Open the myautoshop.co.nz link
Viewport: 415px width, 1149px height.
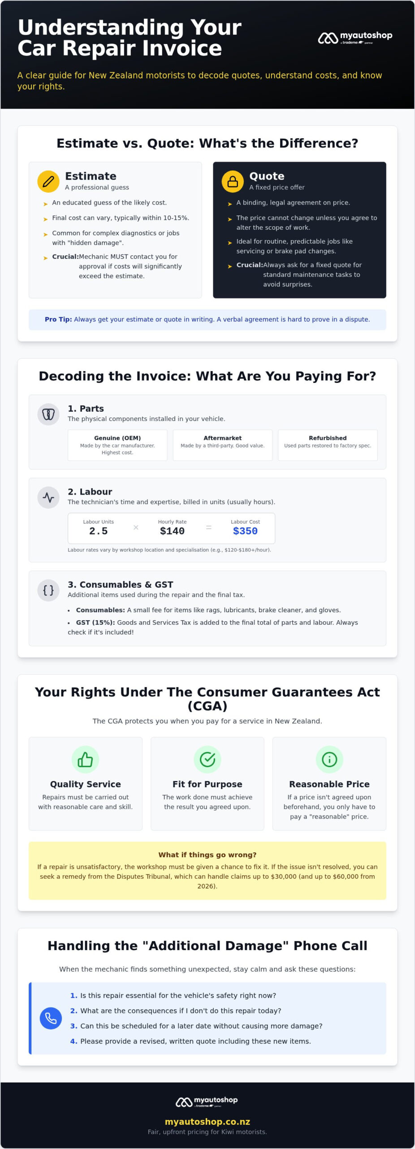[207, 1122]
